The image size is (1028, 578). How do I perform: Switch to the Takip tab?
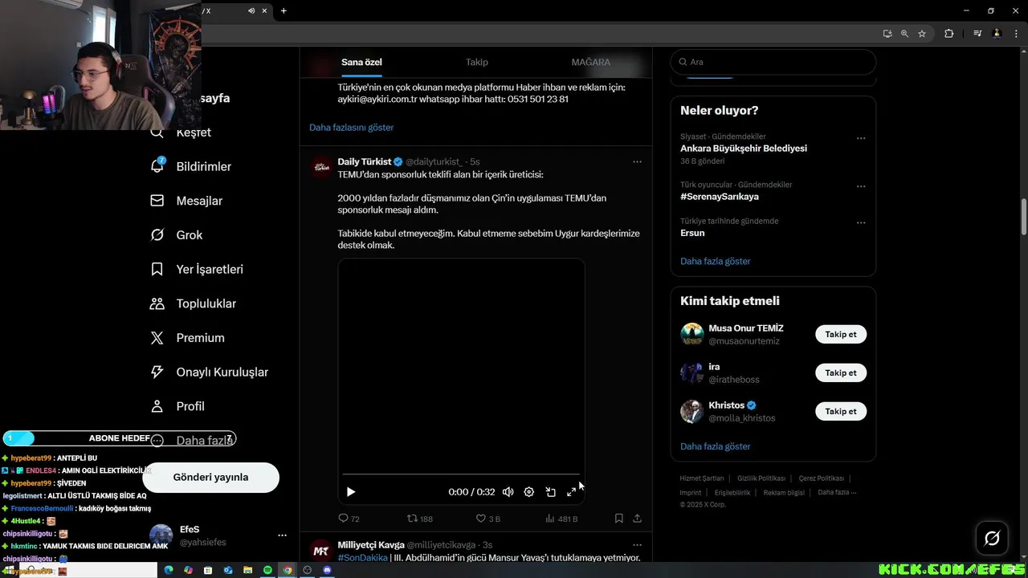point(477,62)
